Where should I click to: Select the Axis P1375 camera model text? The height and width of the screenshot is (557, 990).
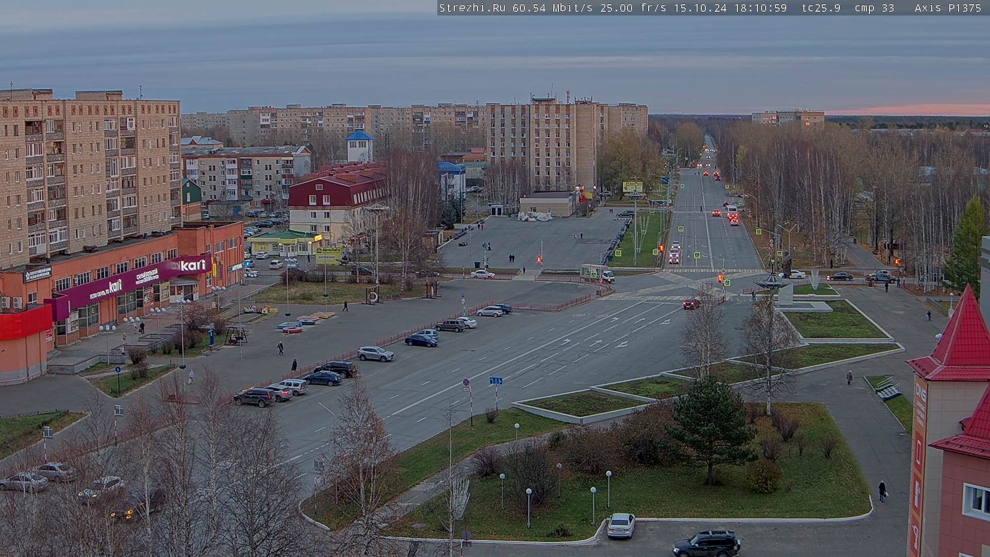pos(948,8)
